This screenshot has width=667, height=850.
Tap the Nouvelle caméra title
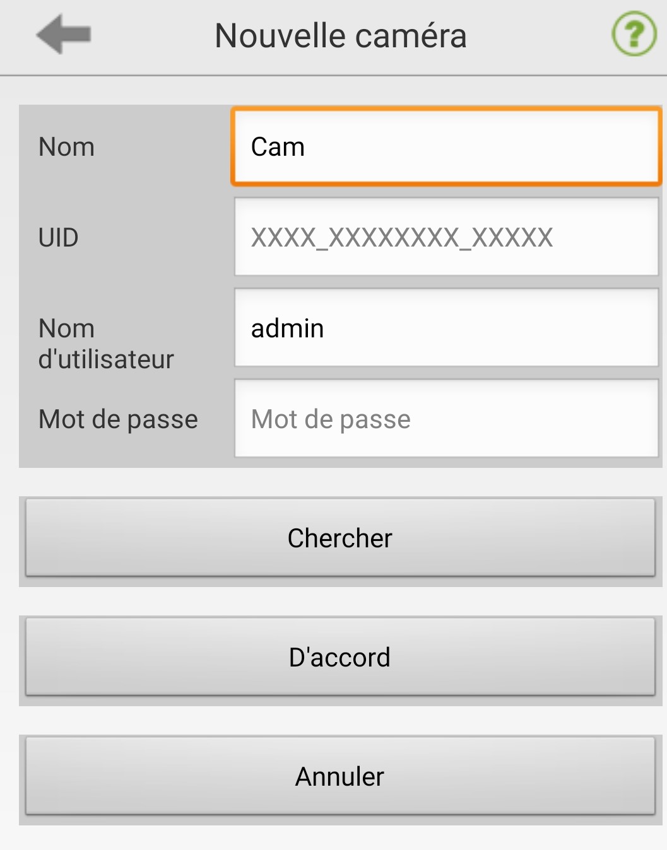click(341, 35)
